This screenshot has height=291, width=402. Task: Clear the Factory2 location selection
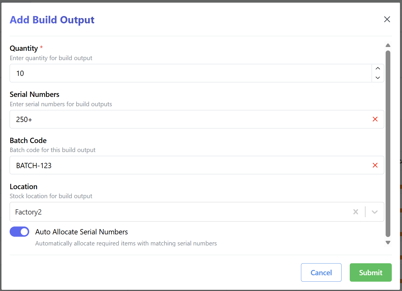click(356, 212)
